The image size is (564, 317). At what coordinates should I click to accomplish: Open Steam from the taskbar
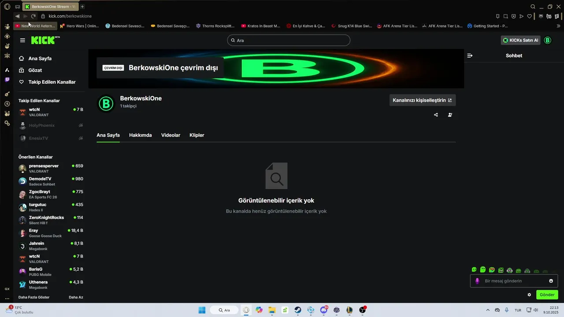point(298,310)
